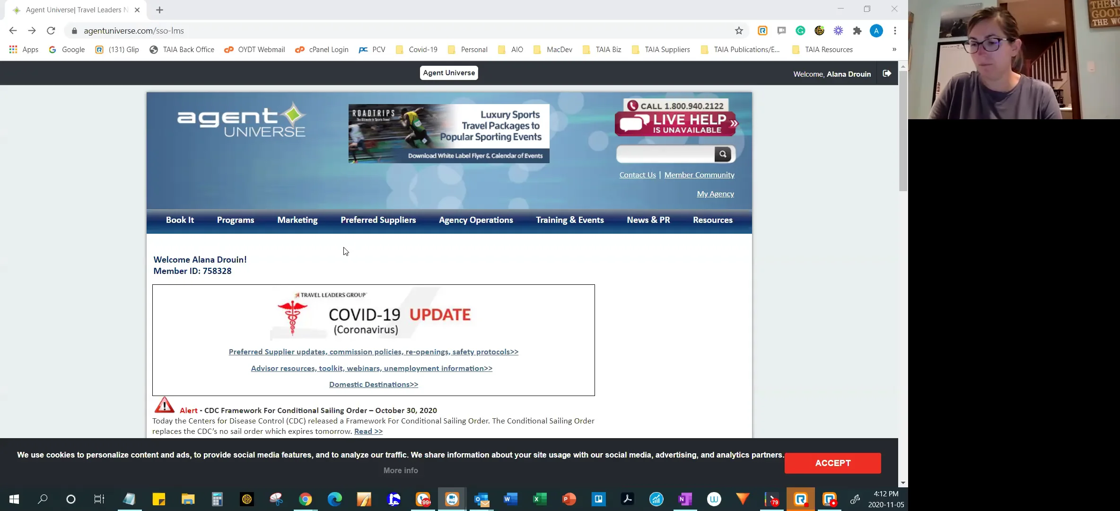
Task: Open the Agency Operations menu
Action: tap(475, 220)
